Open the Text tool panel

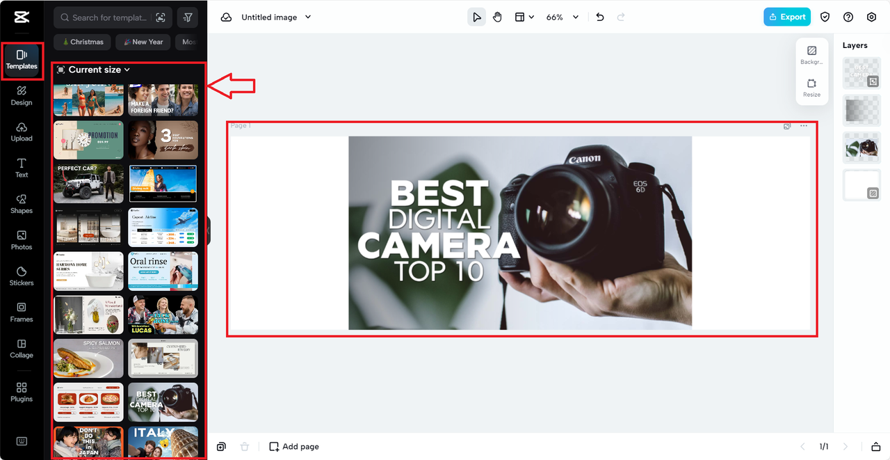[x=22, y=168]
